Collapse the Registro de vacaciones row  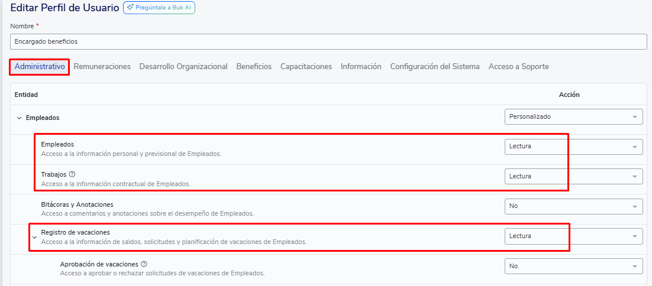[34, 237]
